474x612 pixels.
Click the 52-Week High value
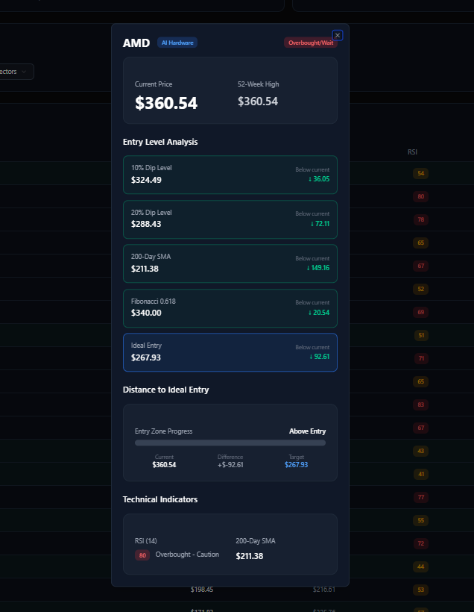[x=258, y=102]
